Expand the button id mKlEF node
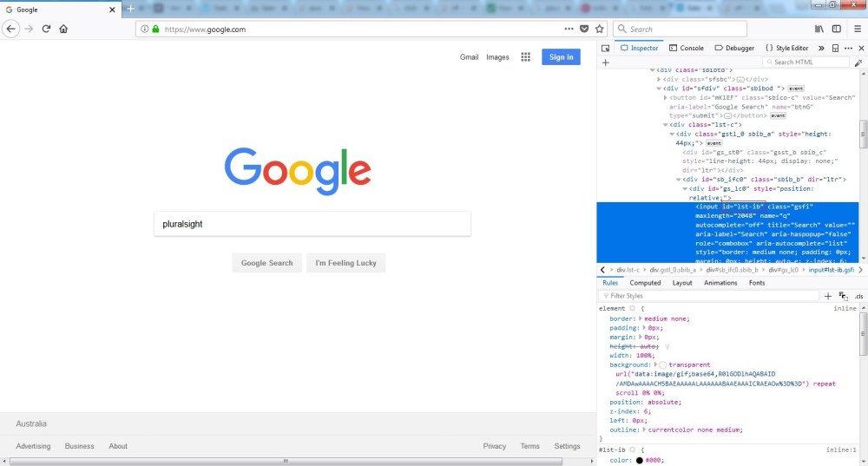 coord(666,97)
